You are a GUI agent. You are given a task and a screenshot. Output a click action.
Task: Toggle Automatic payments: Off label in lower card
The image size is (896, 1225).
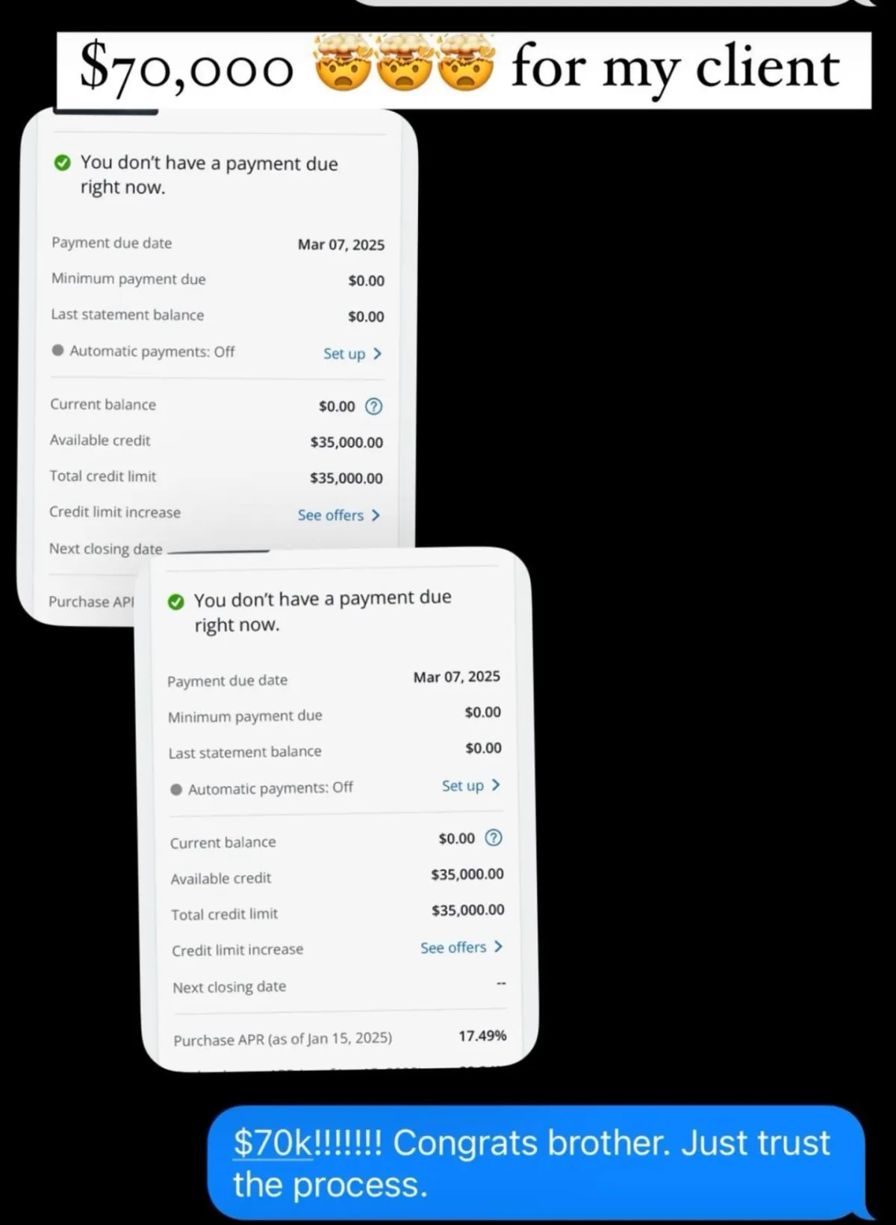(270, 788)
